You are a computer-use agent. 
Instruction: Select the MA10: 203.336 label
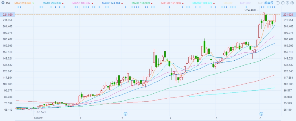[x=52, y=3]
